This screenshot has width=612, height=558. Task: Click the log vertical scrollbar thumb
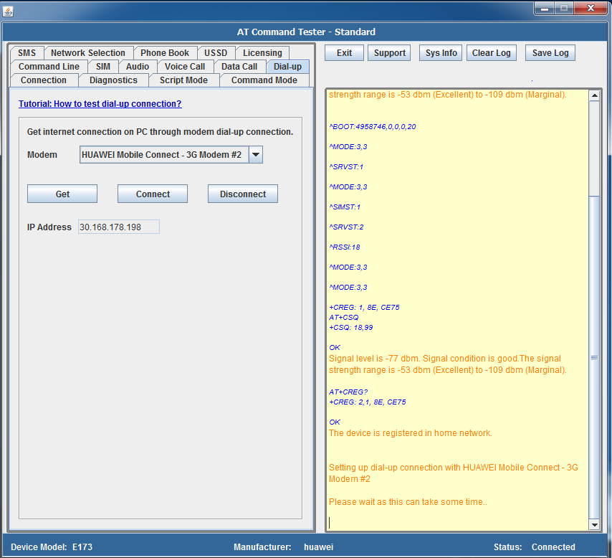pyautogui.click(x=594, y=358)
